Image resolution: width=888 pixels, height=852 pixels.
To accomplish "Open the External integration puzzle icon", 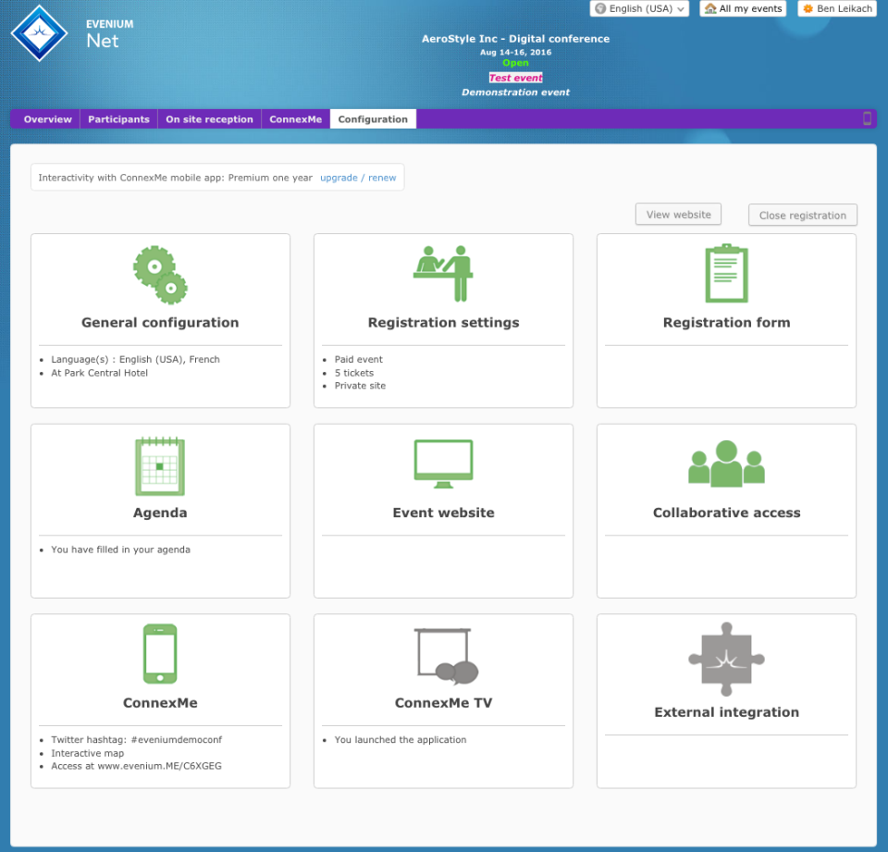I will [x=726, y=661].
